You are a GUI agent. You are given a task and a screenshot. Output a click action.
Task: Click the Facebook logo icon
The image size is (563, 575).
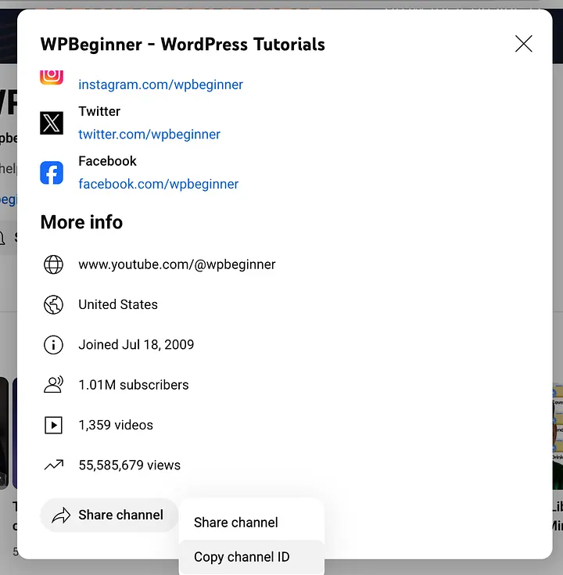pos(52,173)
